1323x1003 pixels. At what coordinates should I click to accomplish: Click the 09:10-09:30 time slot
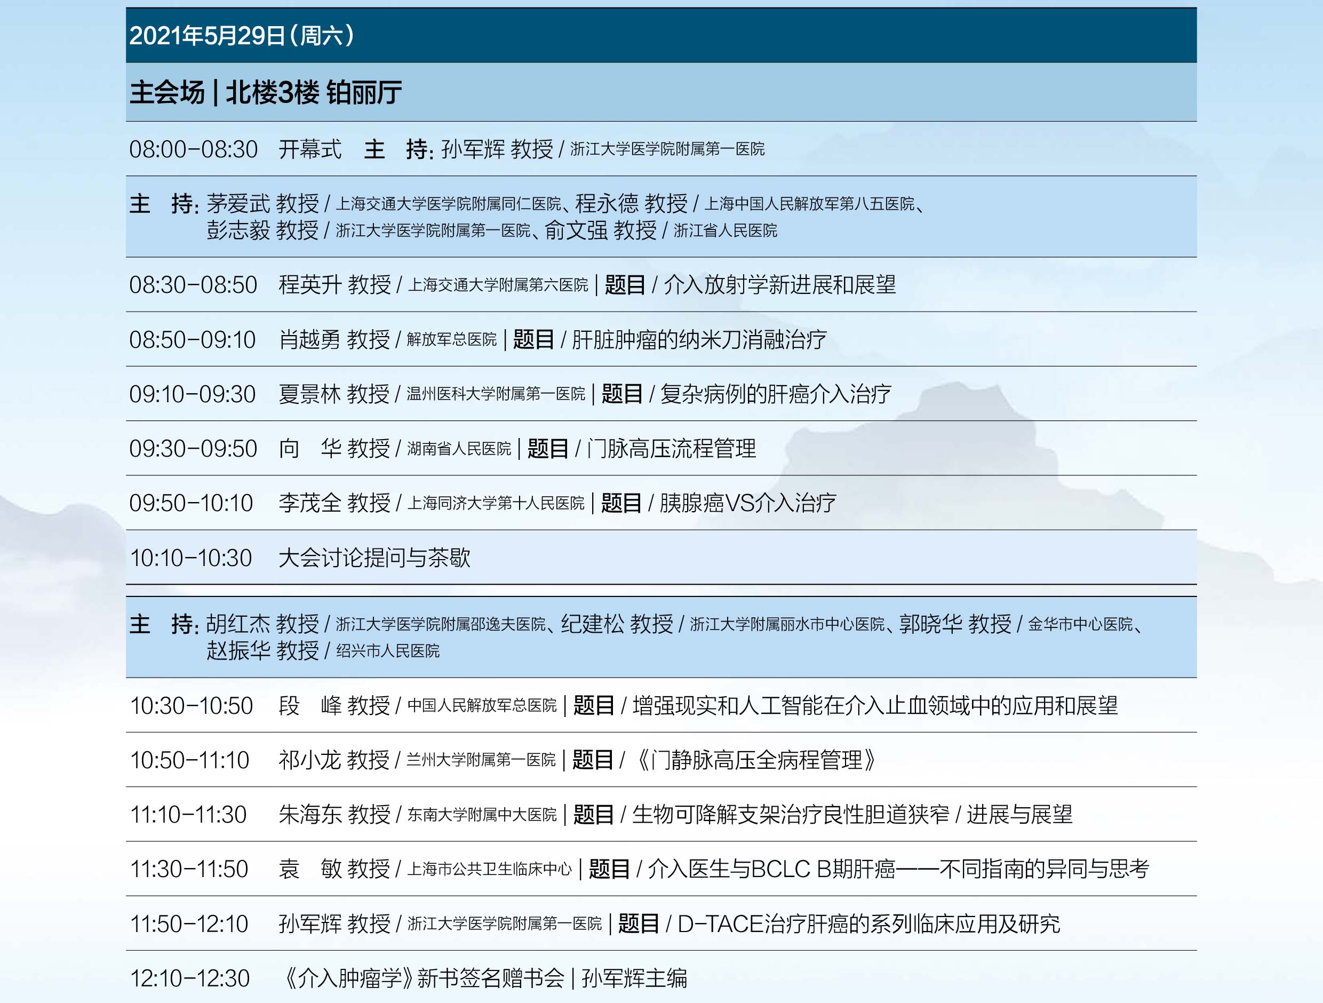[x=193, y=394]
